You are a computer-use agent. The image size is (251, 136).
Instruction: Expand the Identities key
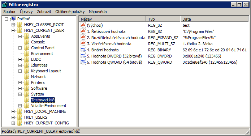[20, 65]
